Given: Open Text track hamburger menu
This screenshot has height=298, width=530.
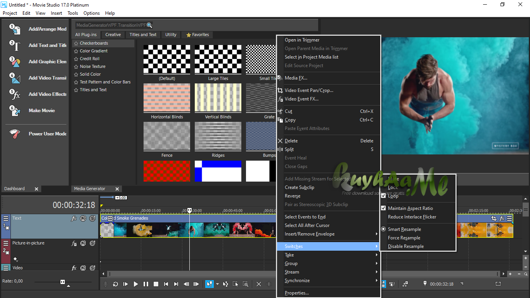Looking at the screenshot, I should 6,218.
